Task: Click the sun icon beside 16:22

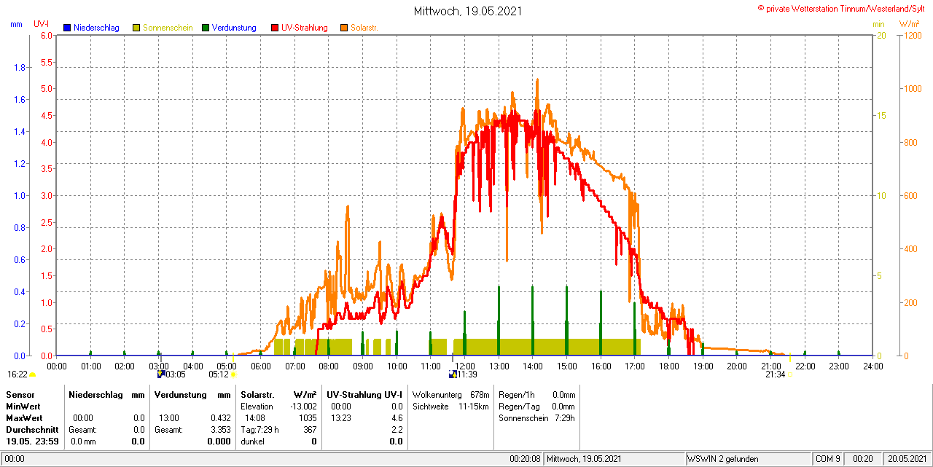Action: click(x=32, y=374)
